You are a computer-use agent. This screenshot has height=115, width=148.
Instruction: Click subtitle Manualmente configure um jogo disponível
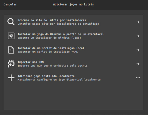[x=59, y=80]
